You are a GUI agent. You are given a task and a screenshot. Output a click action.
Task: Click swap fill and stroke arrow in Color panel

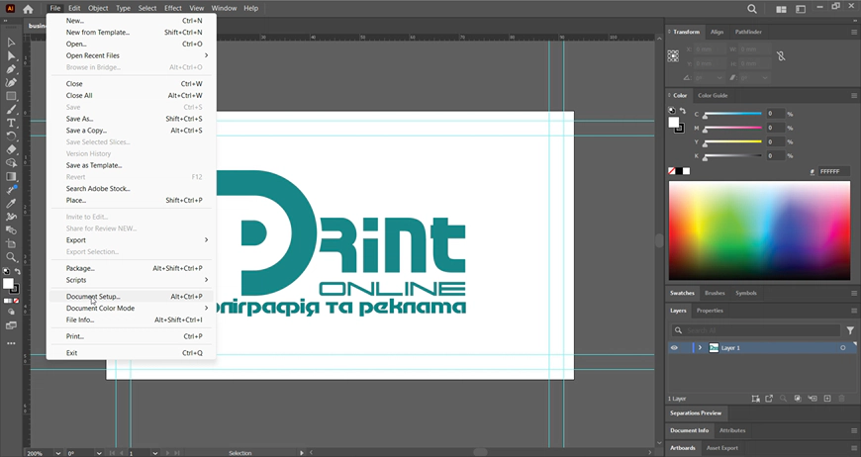pyautogui.click(x=683, y=111)
